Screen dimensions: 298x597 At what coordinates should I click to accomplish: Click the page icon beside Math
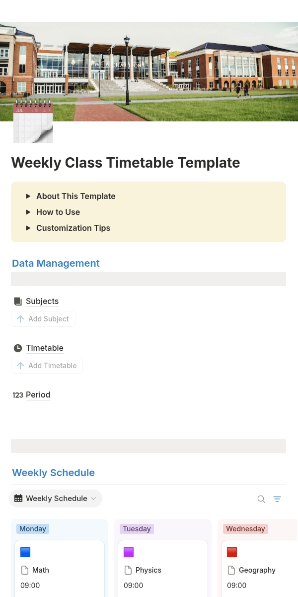pos(25,570)
